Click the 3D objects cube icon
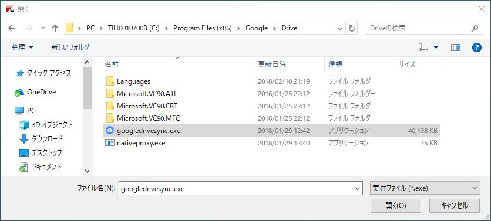Image resolution: width=491 pixels, height=221 pixels. [x=24, y=125]
